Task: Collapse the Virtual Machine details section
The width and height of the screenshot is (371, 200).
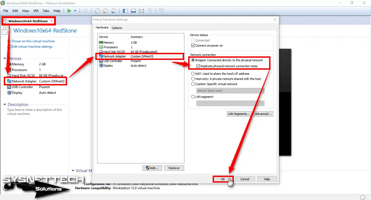Action: pyautogui.click(x=73, y=171)
